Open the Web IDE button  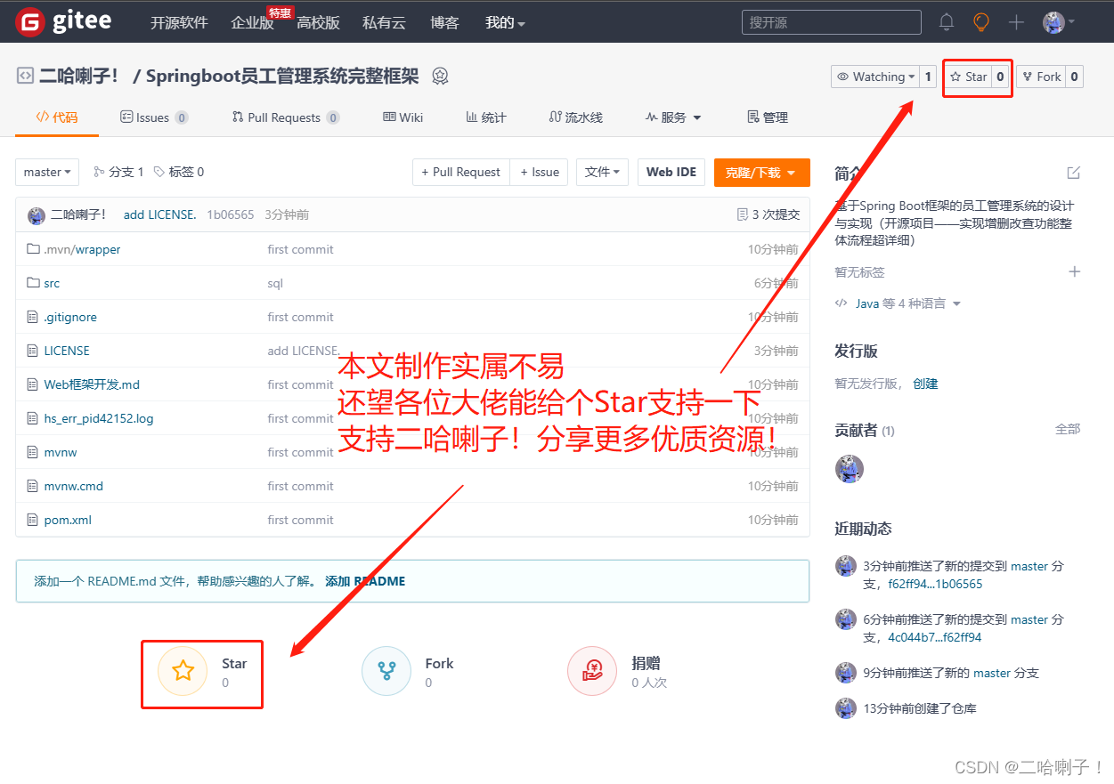(671, 172)
